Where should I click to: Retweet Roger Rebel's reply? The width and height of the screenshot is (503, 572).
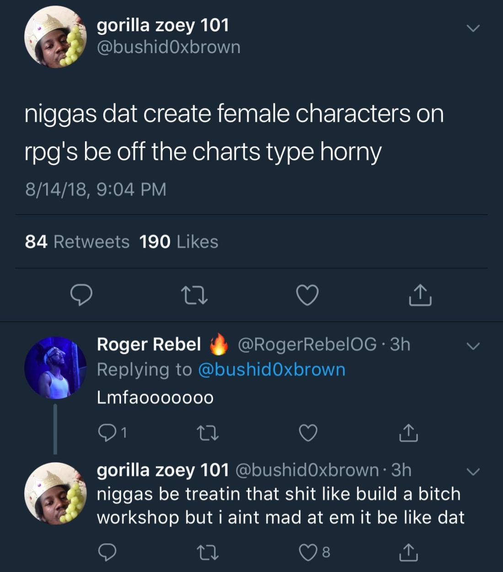(x=207, y=432)
